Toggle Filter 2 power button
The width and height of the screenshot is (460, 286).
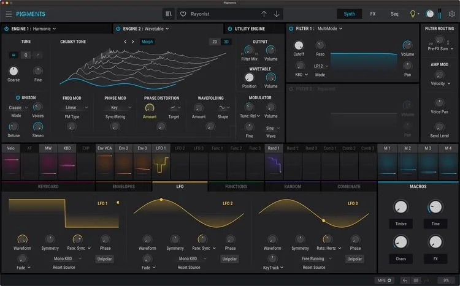pos(291,89)
